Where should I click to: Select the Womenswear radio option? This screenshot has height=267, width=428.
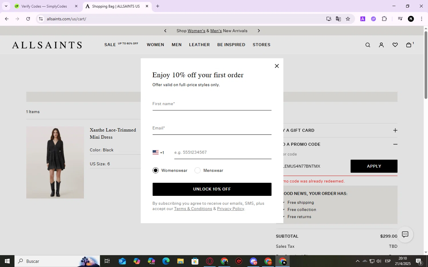point(156,171)
